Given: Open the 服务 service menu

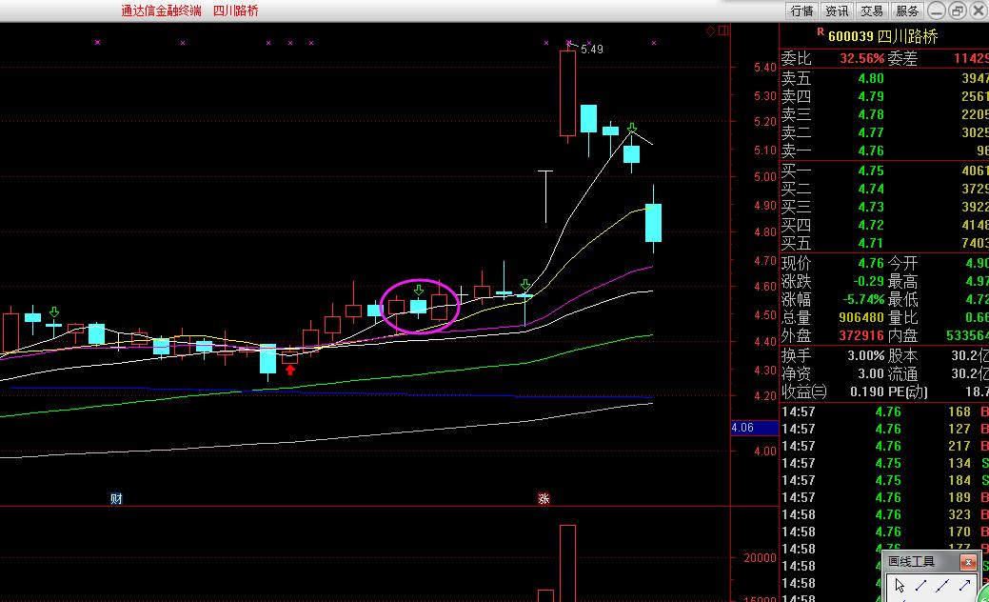Looking at the screenshot, I should (x=907, y=10).
